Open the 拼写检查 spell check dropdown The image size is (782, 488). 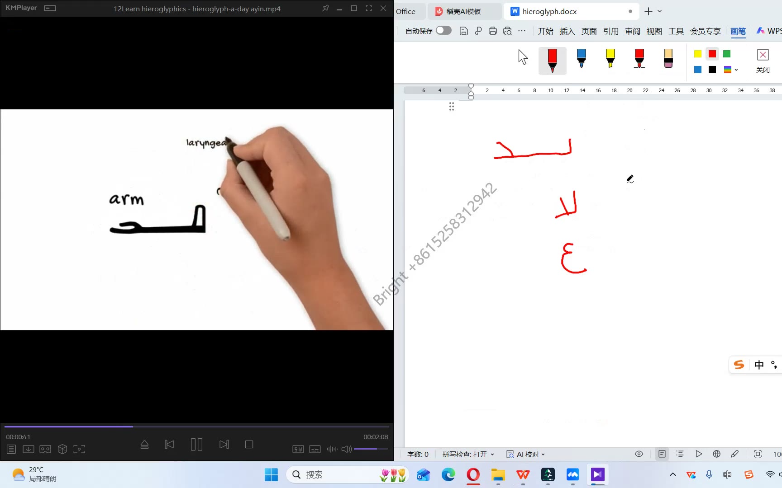(x=468, y=454)
